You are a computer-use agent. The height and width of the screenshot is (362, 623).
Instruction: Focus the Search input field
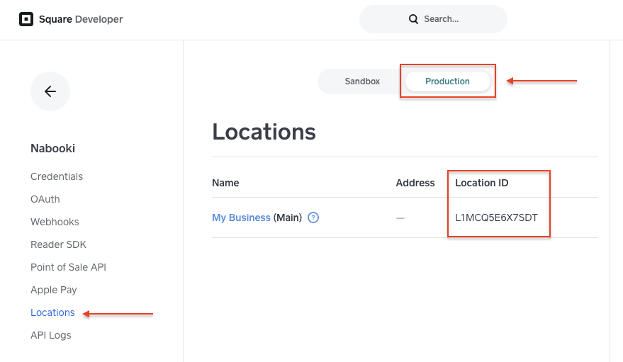(433, 19)
